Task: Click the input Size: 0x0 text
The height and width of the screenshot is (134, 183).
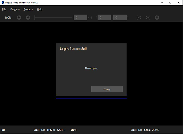Action: [x=39, y=130]
